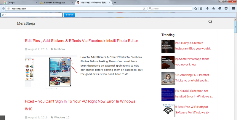This screenshot has height=120, width=237.
Task: Go to the browser home page
Action: coord(214,9)
